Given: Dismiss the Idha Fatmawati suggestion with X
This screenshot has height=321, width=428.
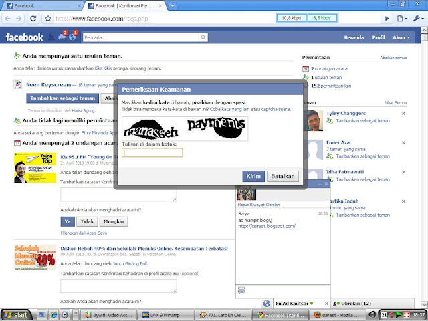Looking at the screenshot, I should pos(403,172).
